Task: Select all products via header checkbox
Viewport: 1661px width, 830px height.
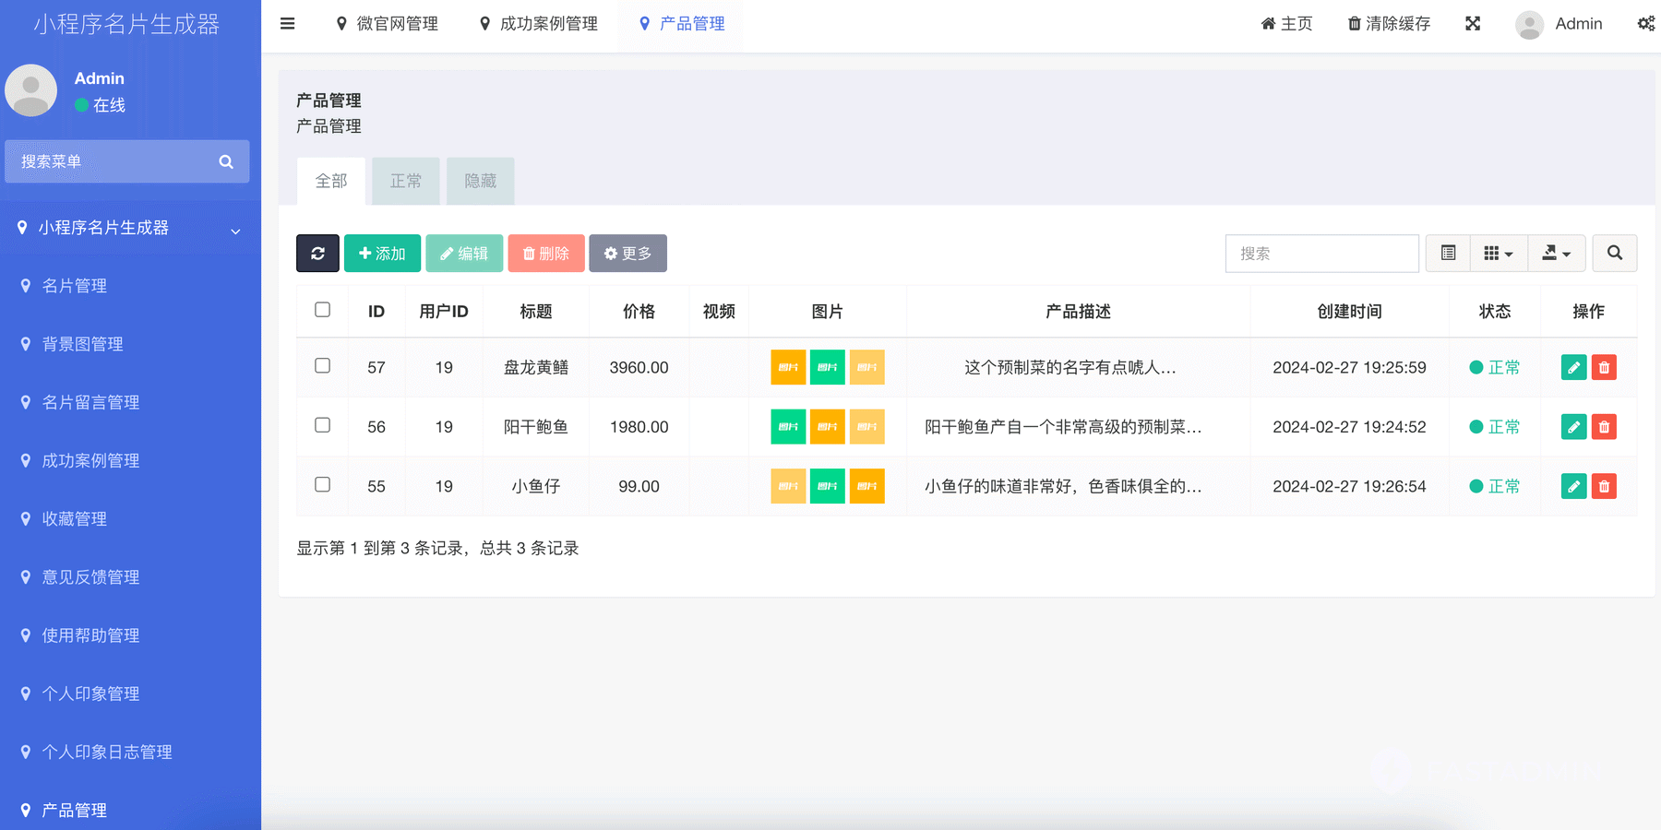Action: point(322,310)
